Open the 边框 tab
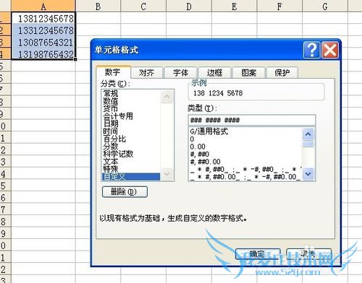The image size is (362, 283). tap(214, 72)
